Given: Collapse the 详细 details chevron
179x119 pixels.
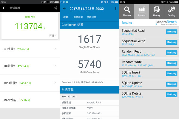Looking at the screenshot, I should [x=55, y=36].
